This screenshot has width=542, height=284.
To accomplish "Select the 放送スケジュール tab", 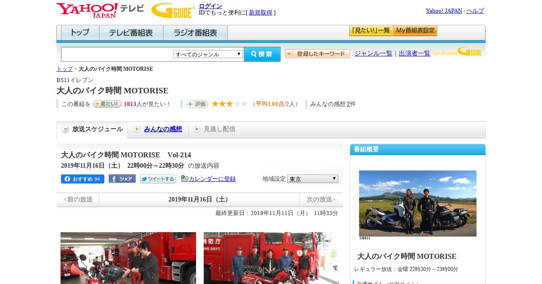I will [x=92, y=129].
